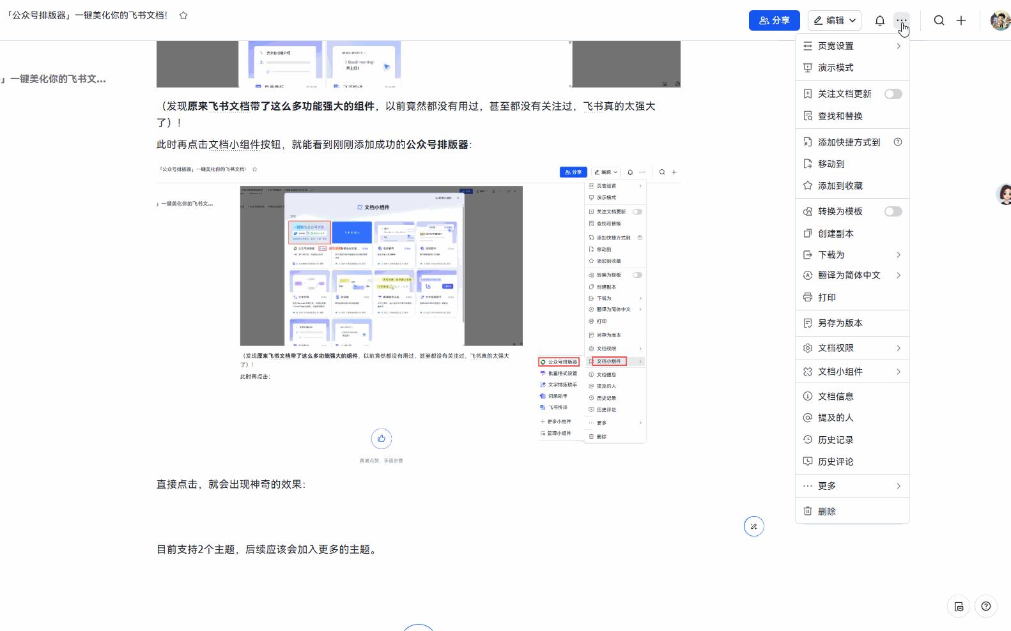Click the top cropped widget screenshot
The height and width of the screenshot is (631, 1011).
419,64
